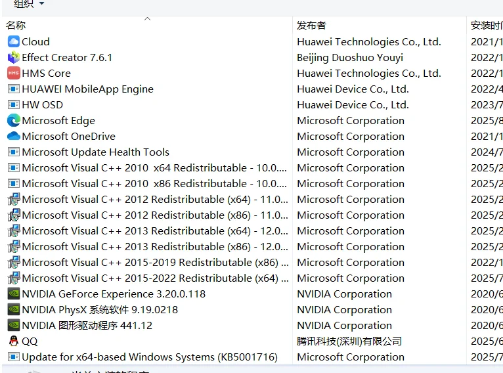
Task: Select Visual C++ 2010 x64 Redistributable
Action: [154, 167]
